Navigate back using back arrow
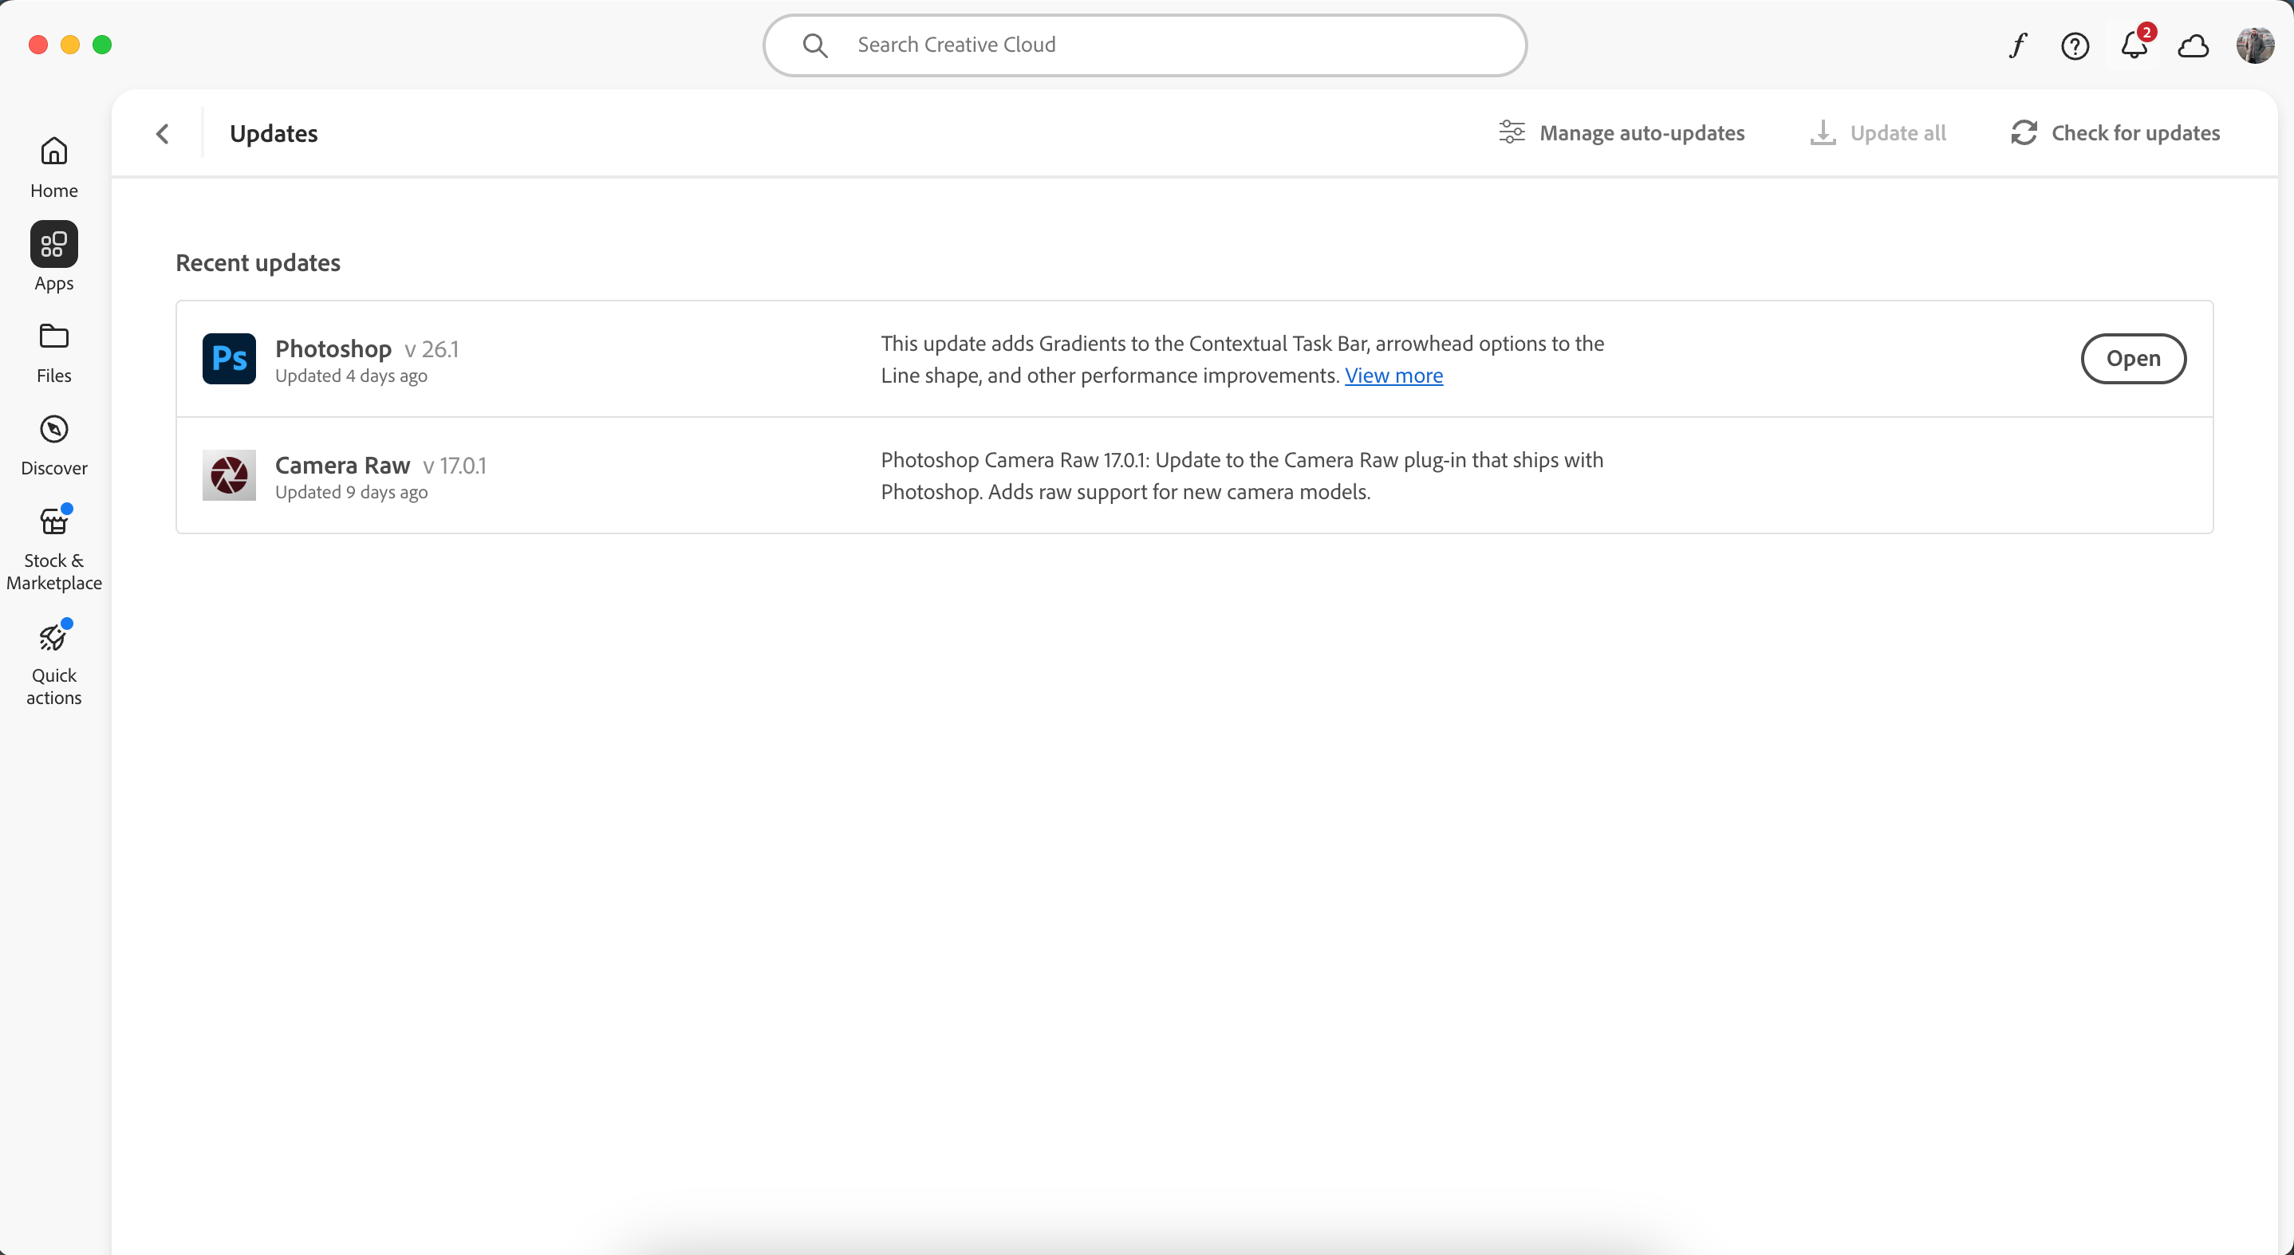This screenshot has height=1255, width=2294. tap(162, 132)
